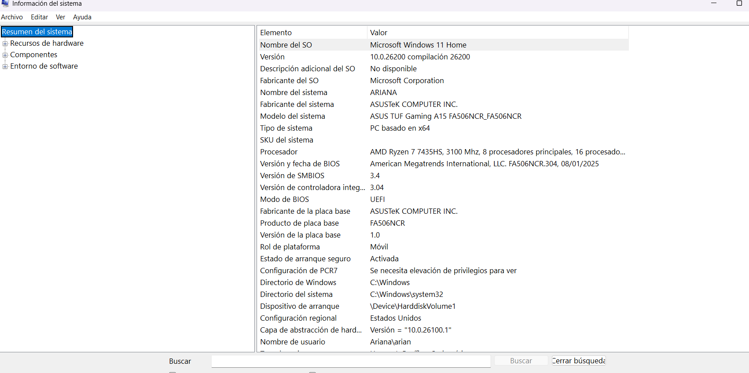This screenshot has width=749, height=373.
Task: Expand the Entorno de software node
Action: [x=5, y=66]
